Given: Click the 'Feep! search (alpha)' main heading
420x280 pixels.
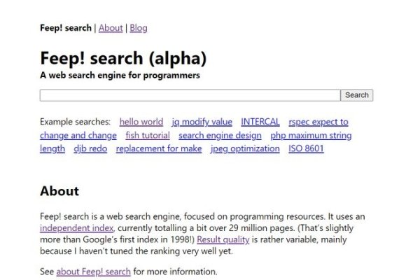Looking at the screenshot, I should point(123,58).
